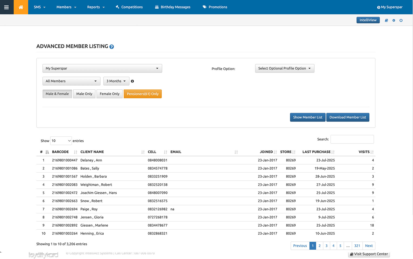413x259 pixels.
Task: Sort by the Last Purchase column
Action: pyautogui.click(x=319, y=152)
